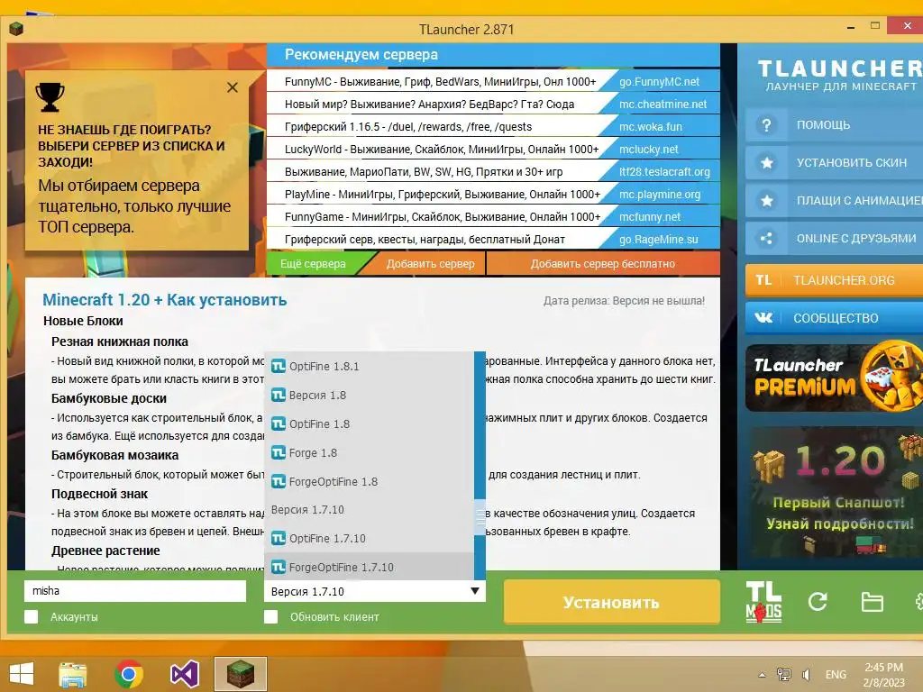Image resolution: width=923 pixels, height=692 pixels.
Task: Click Добавить сервер бесплатно button
Action: (603, 264)
